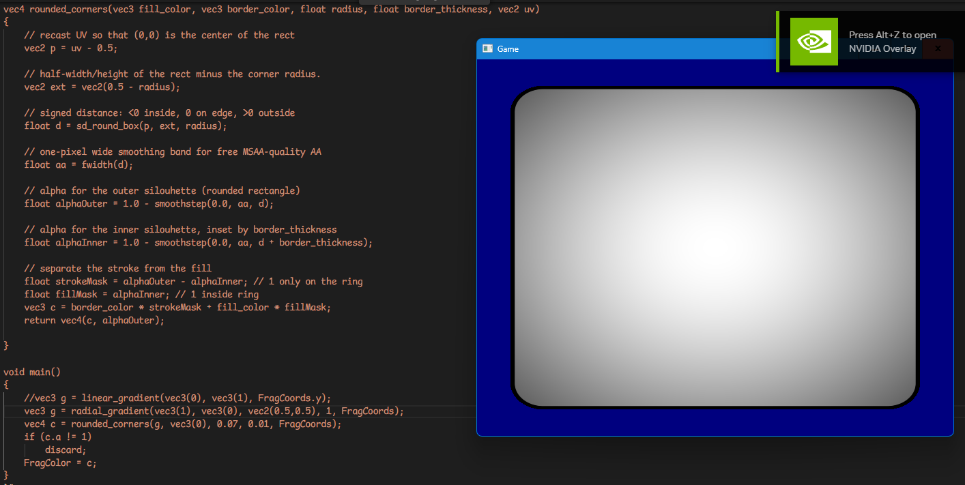Click the "Press Alt+Z to open NVIDIA Overlay" notification text
The image size is (965, 485).
[x=893, y=42]
